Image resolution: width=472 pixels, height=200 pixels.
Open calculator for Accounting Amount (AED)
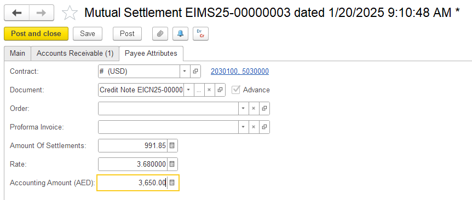pos(172,183)
